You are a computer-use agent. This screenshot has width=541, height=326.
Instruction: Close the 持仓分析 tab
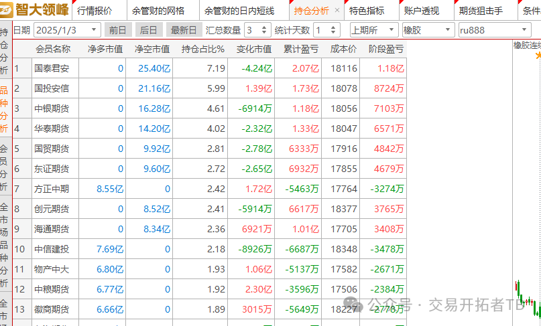click(x=337, y=10)
